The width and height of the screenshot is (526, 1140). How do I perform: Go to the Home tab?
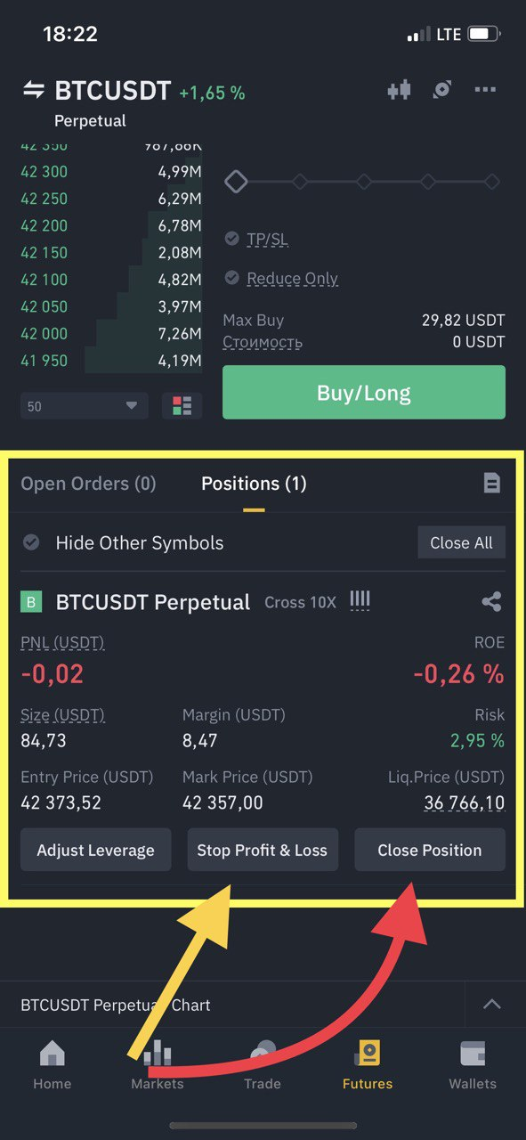(52, 1065)
